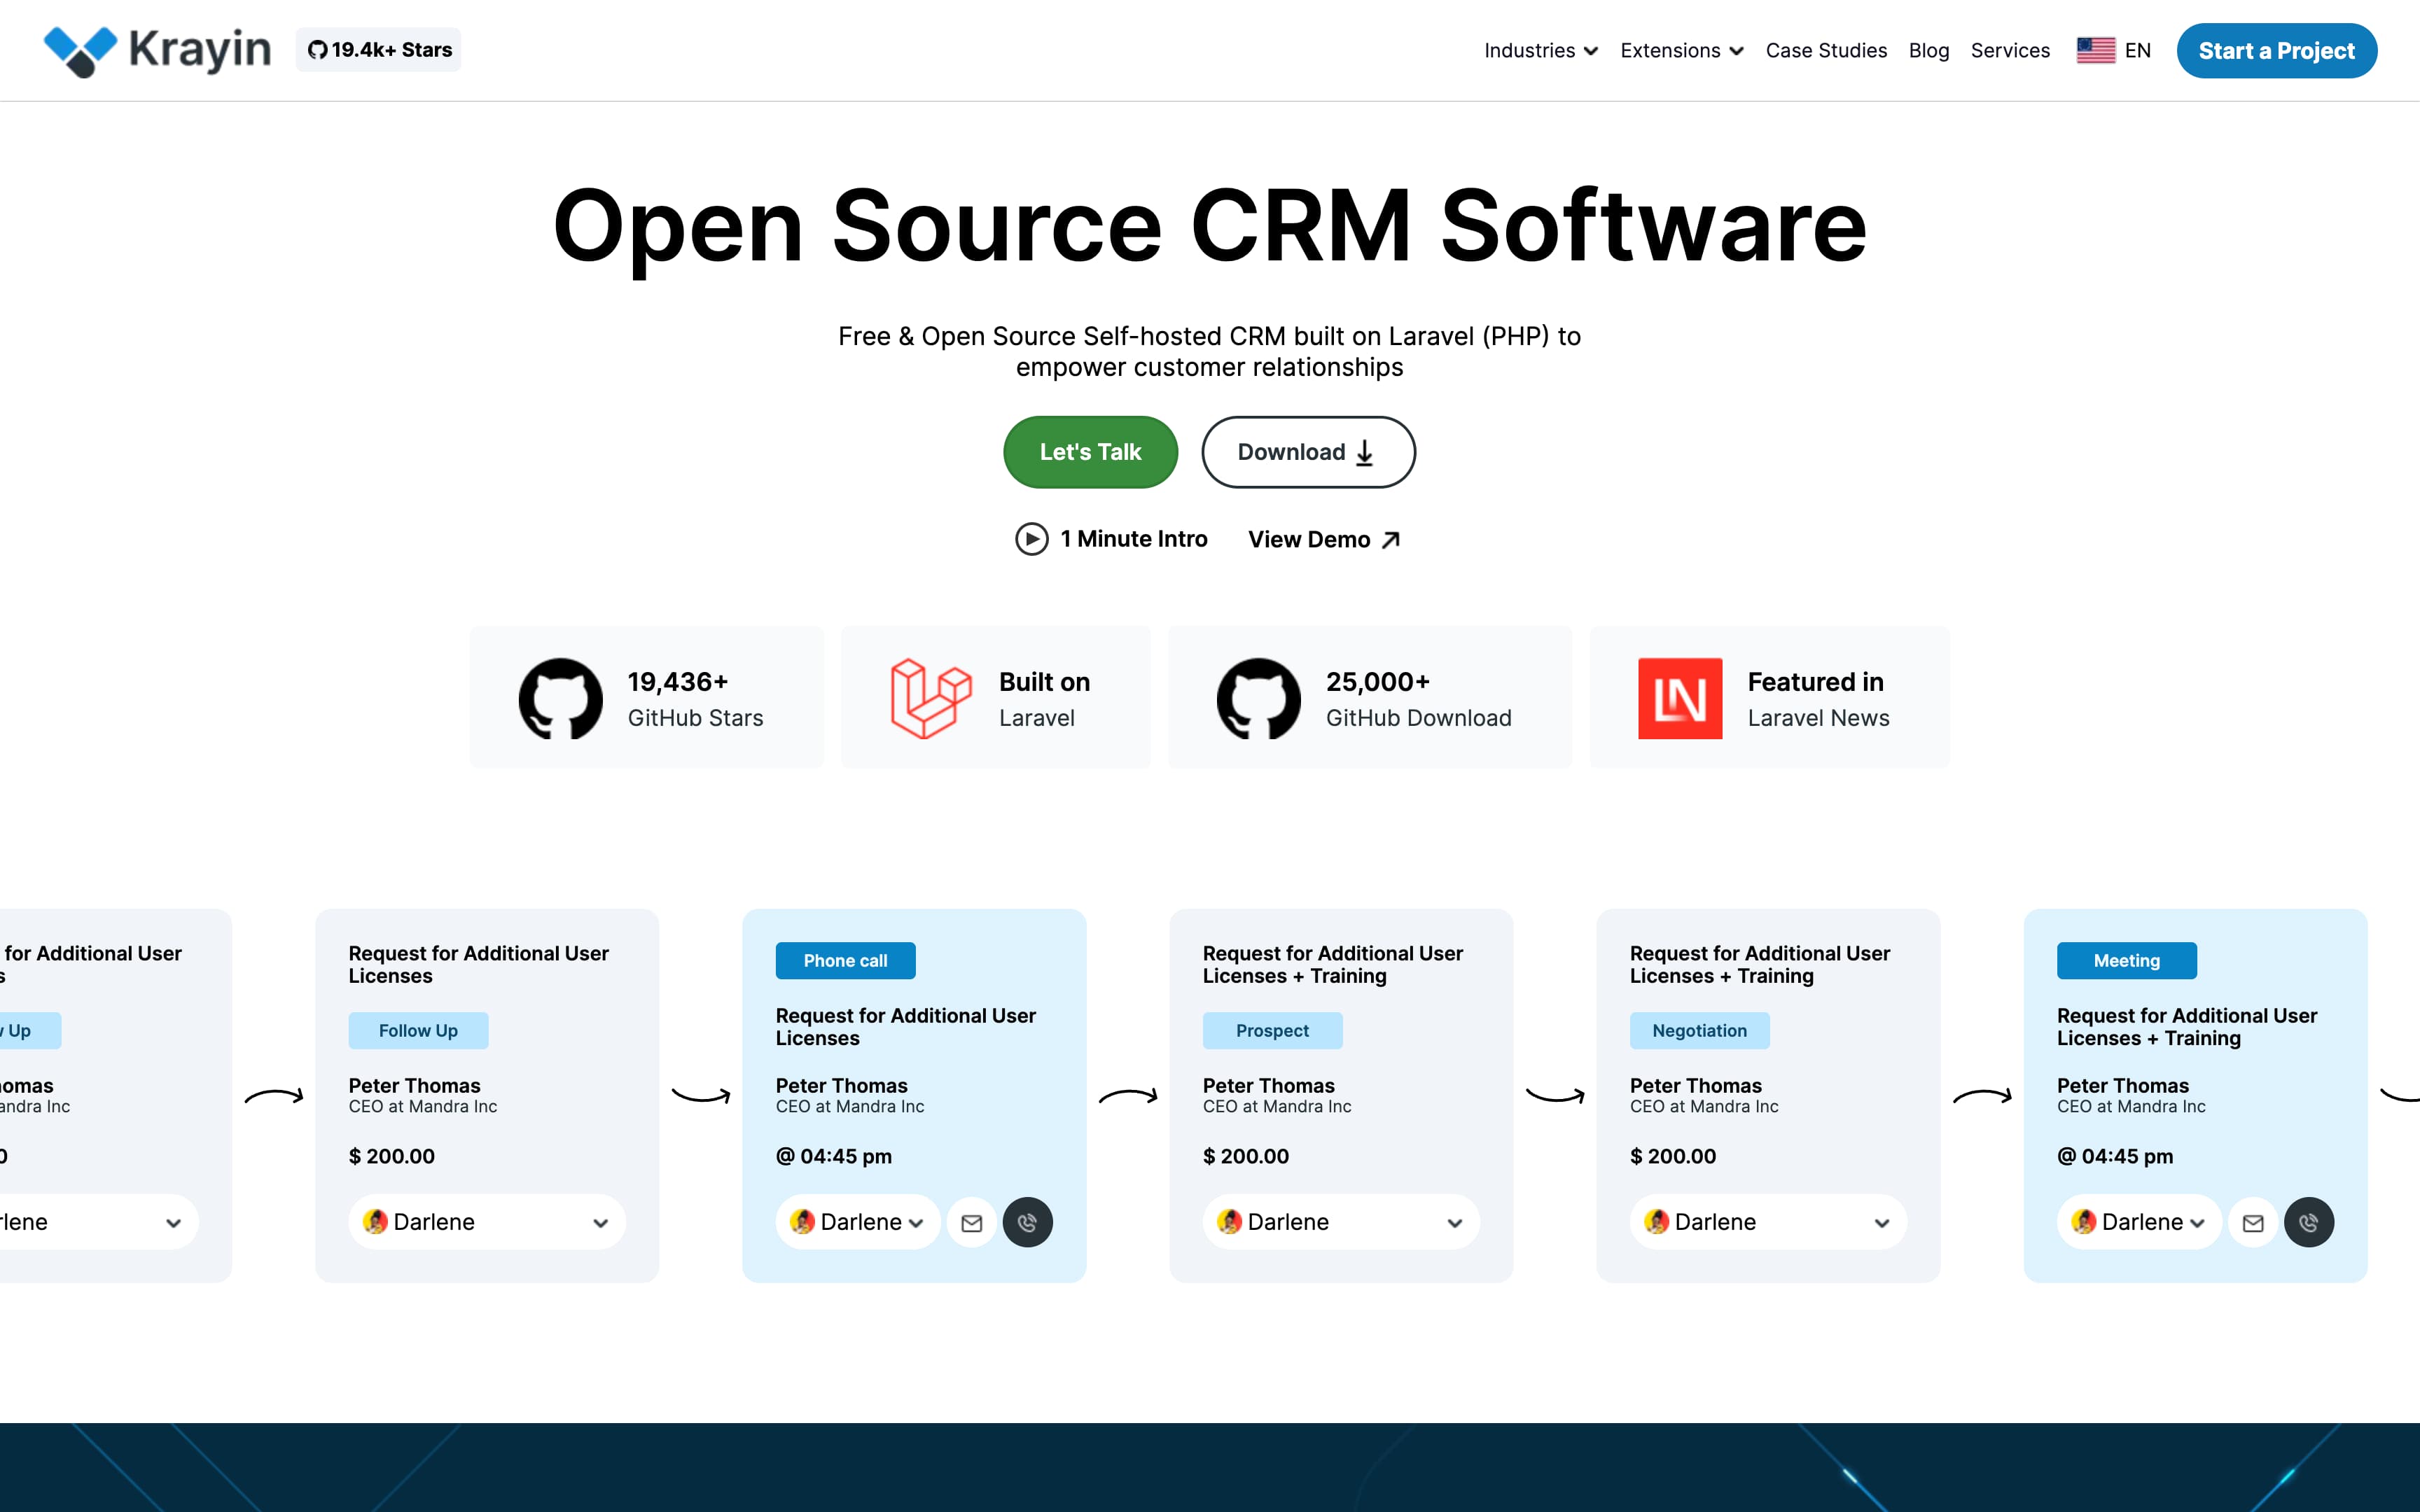Go to the Blog page
Image resolution: width=2420 pixels, height=1512 pixels.
[x=1928, y=51]
